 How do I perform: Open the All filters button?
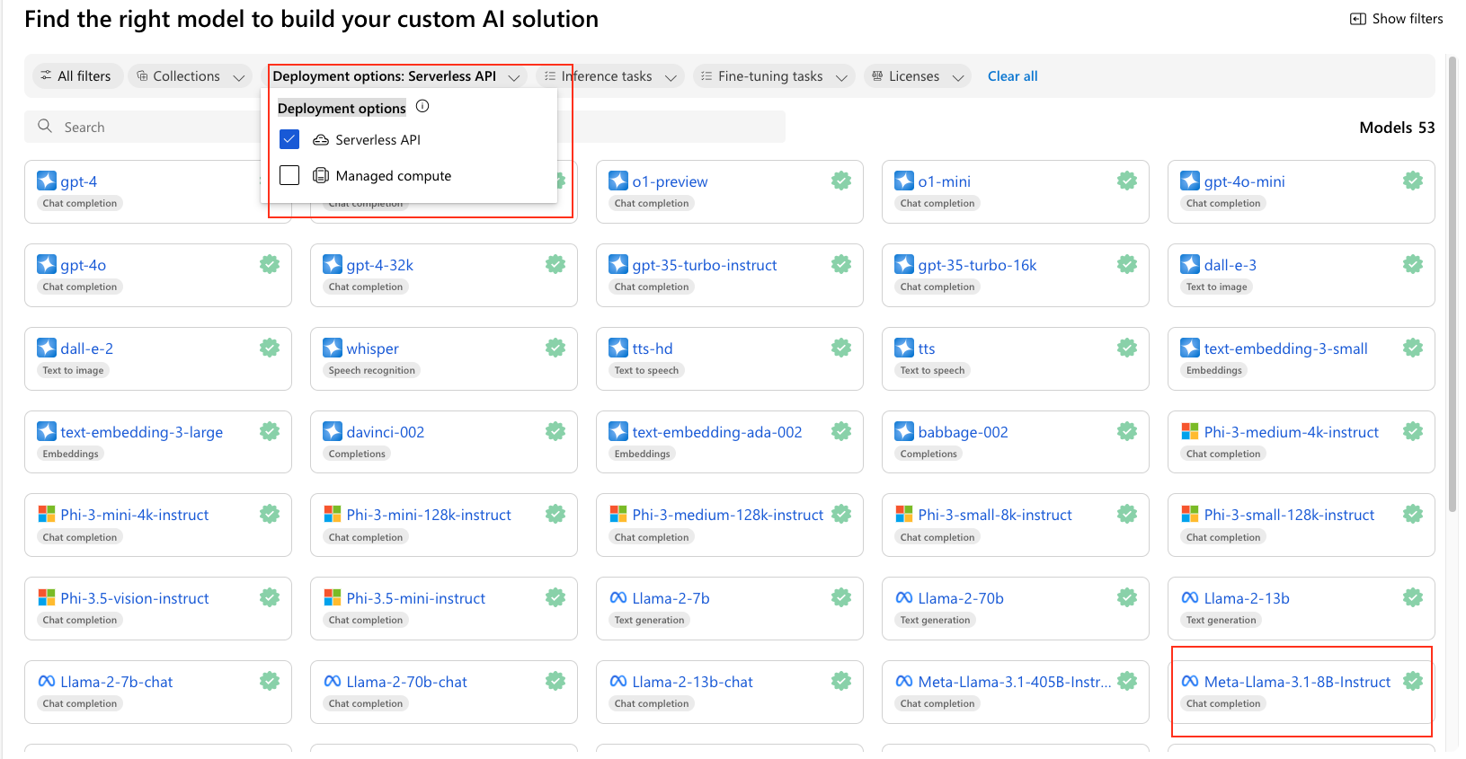pos(76,76)
